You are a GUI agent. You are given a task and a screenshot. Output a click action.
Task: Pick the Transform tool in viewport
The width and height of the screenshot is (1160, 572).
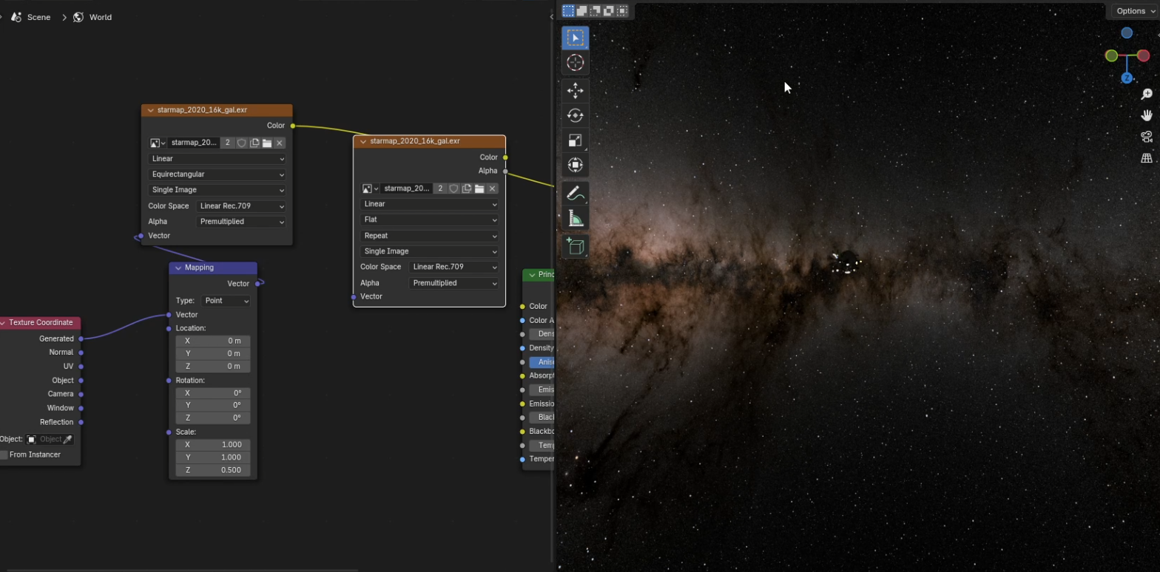[x=576, y=165]
